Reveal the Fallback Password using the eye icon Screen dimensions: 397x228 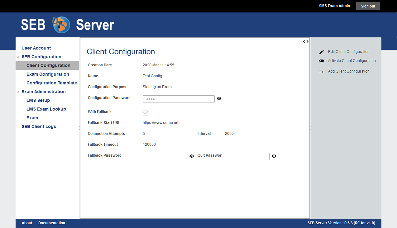tap(192, 156)
